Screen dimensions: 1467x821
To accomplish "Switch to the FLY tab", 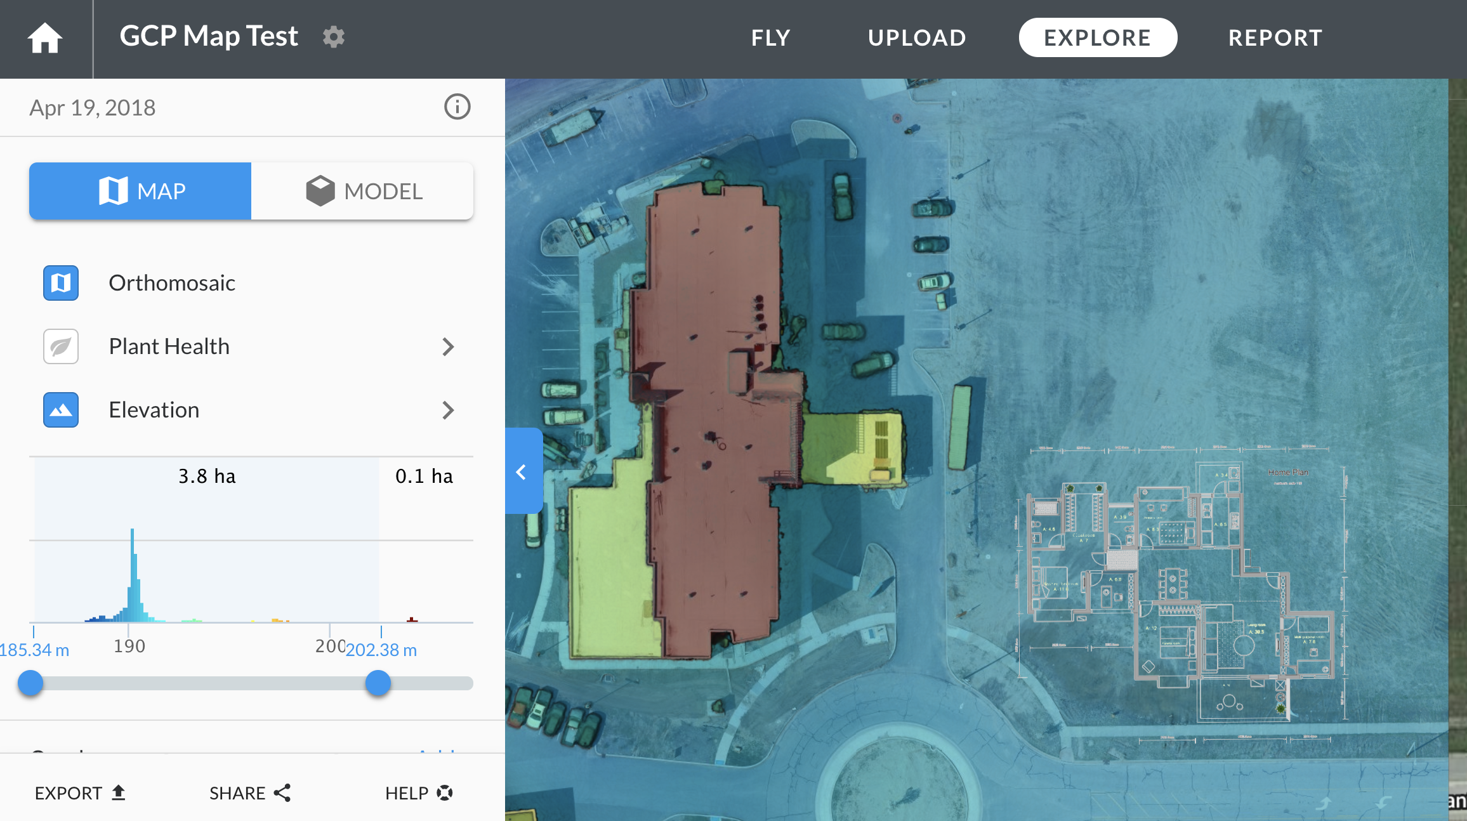I will [770, 38].
